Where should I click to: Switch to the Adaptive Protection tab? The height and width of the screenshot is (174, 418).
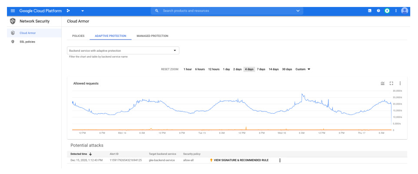tap(111, 36)
